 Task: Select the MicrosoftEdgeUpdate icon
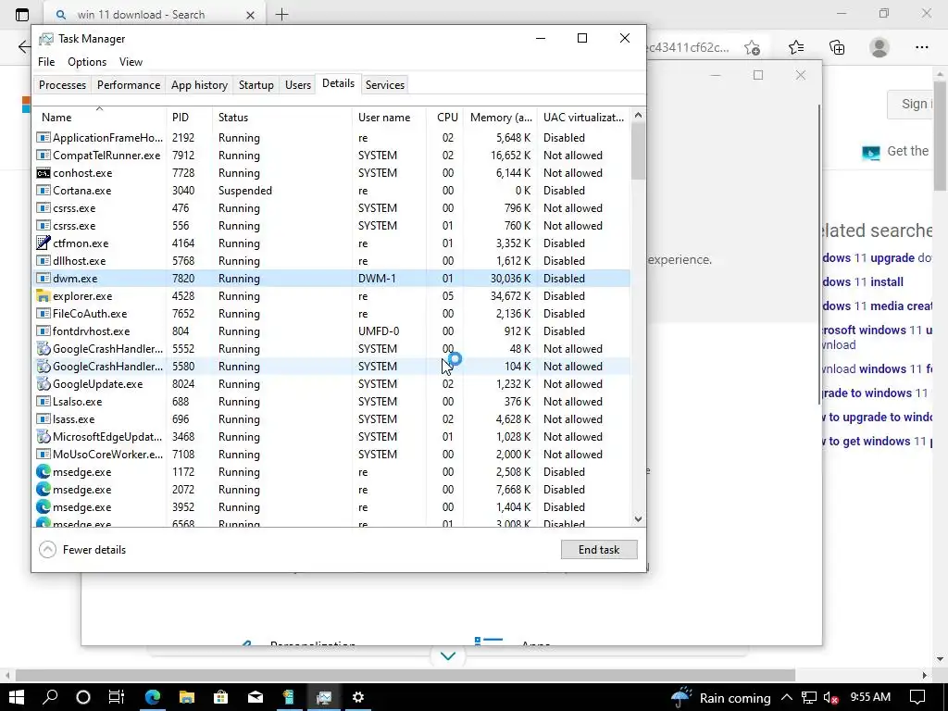click(43, 437)
